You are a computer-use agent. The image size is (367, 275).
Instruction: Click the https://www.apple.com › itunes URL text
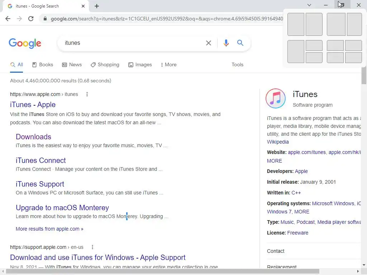click(x=44, y=94)
